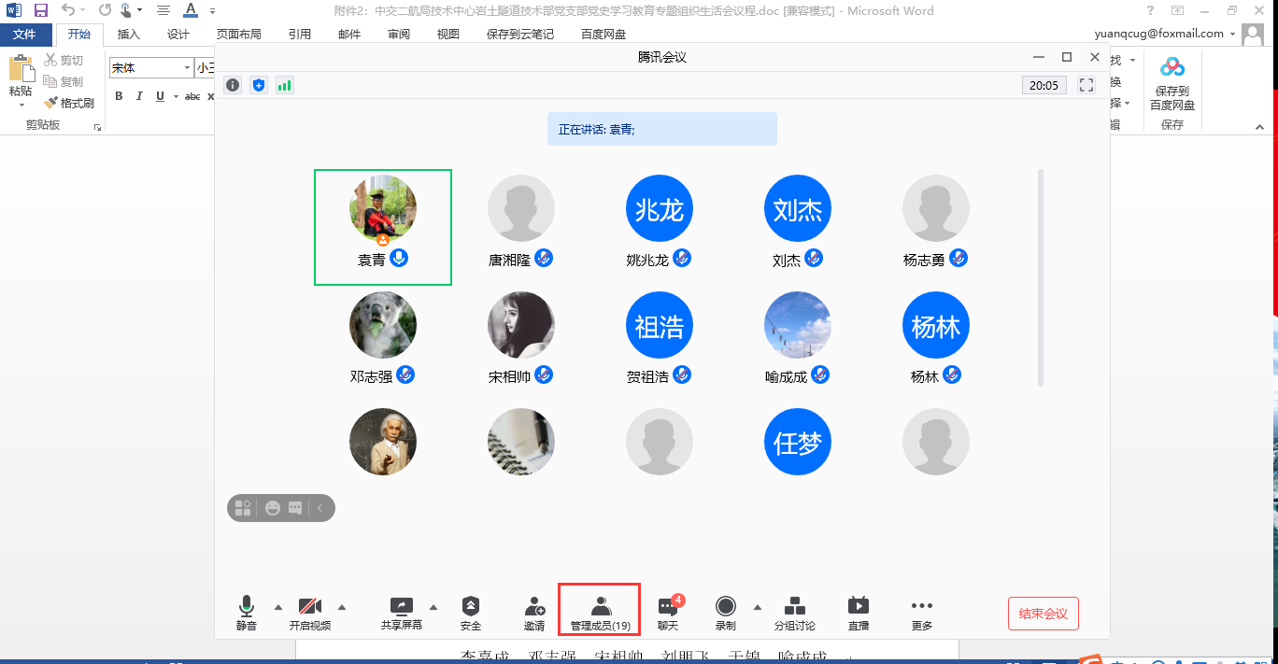1278x664 pixels.
Task: Invite participants using the 邀请 icon
Action: point(534,613)
